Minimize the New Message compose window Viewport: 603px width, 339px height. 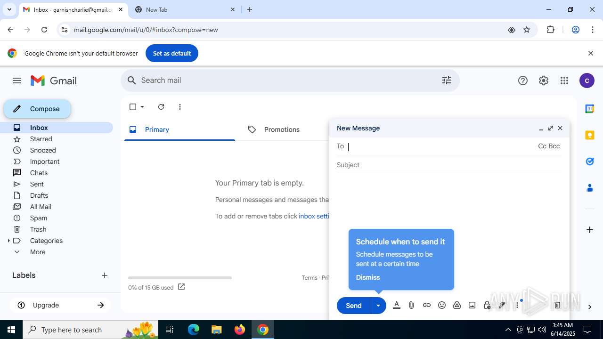coord(541,128)
